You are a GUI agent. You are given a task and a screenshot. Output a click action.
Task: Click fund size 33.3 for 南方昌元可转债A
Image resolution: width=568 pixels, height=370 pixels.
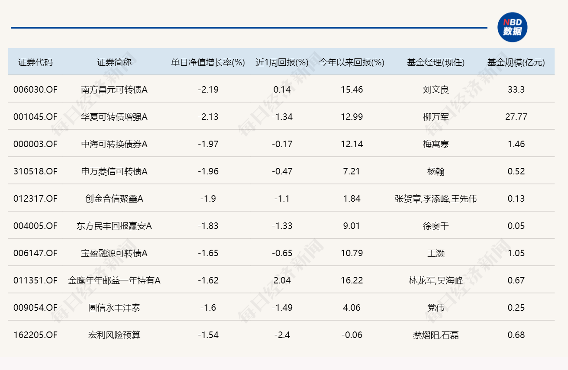point(516,90)
